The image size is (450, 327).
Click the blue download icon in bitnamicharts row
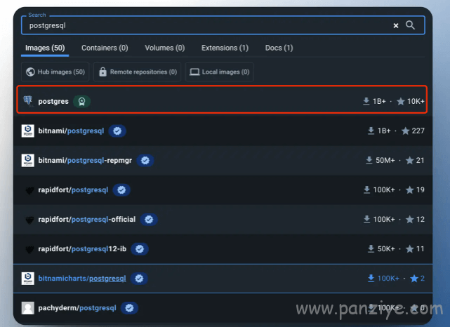(371, 279)
